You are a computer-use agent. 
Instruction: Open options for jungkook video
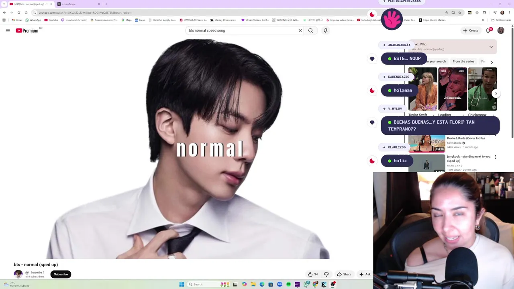[495, 157]
